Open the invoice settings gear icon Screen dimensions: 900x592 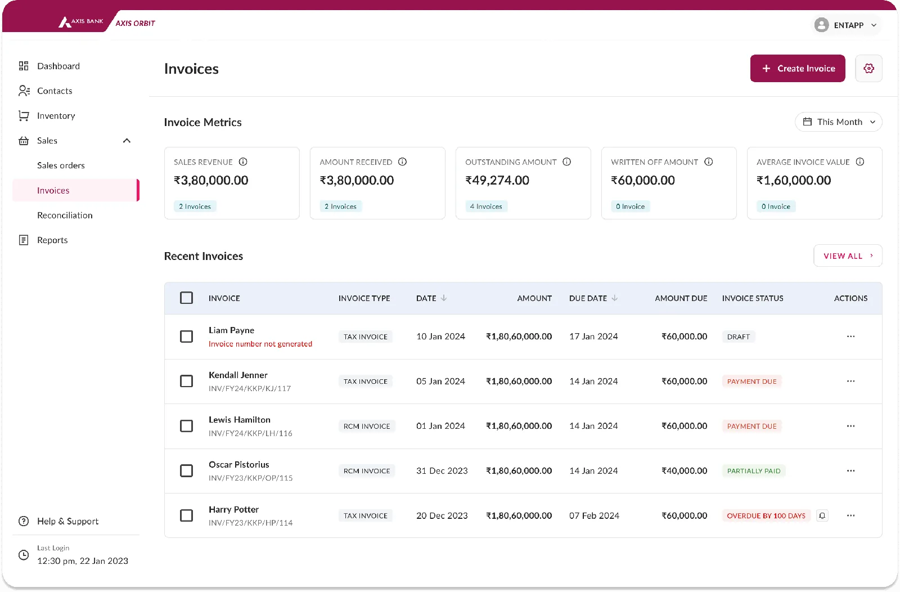(x=868, y=68)
